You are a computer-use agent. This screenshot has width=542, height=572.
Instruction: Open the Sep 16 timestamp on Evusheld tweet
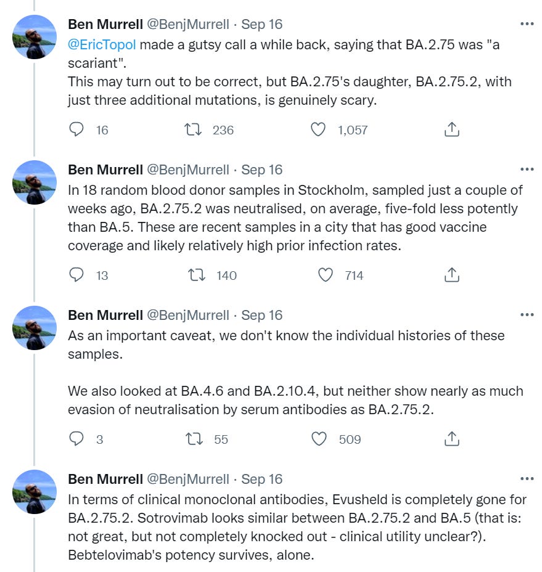coord(261,479)
